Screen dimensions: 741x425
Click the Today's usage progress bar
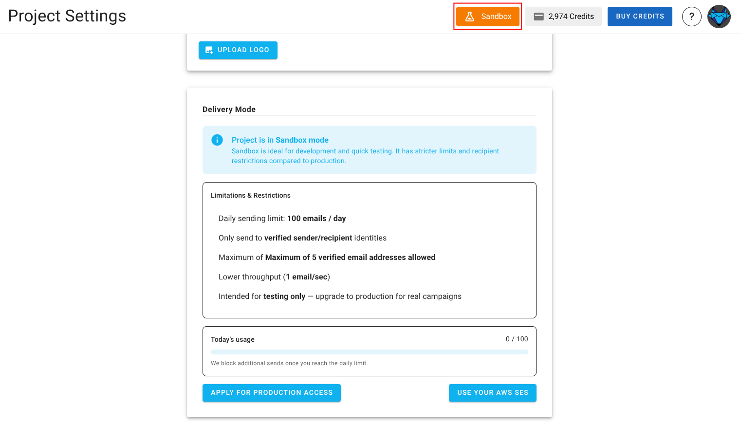(x=369, y=351)
